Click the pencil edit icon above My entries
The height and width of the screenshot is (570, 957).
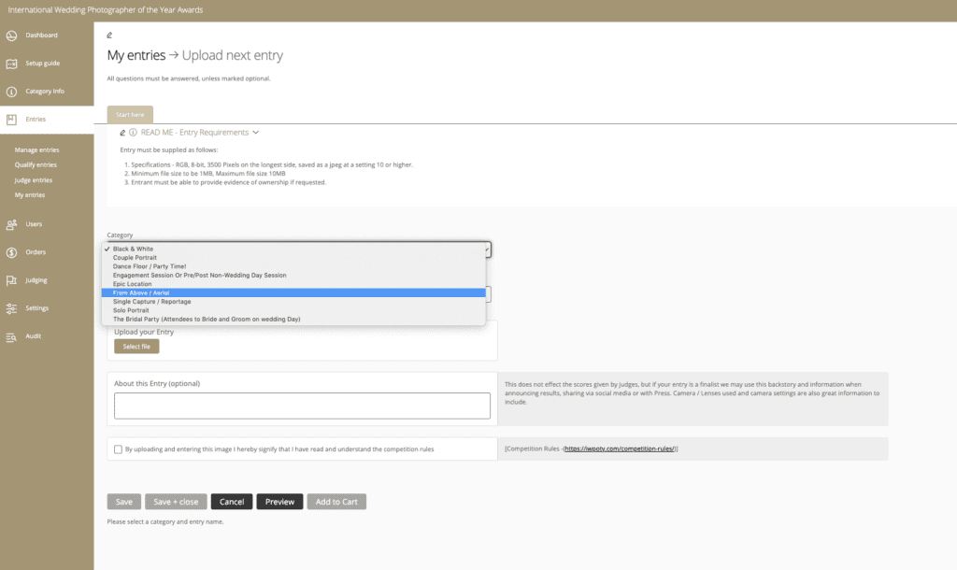pyautogui.click(x=110, y=36)
